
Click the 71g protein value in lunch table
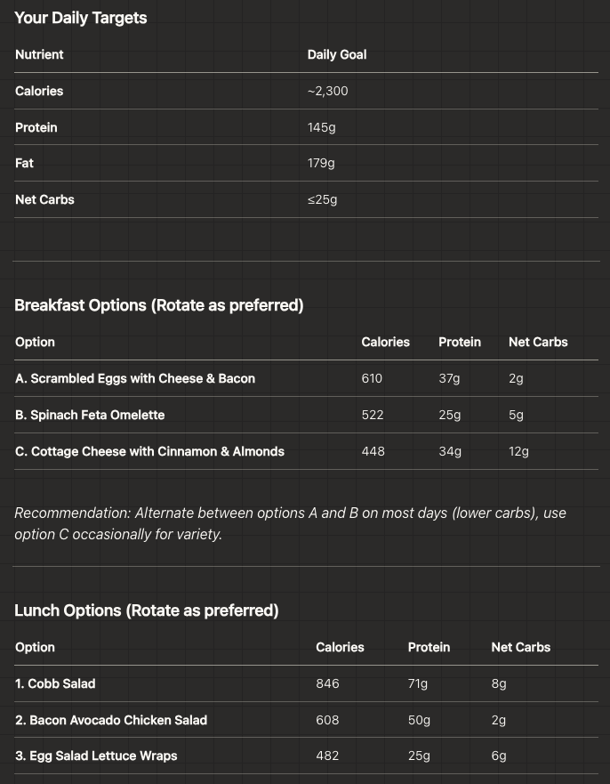(418, 683)
